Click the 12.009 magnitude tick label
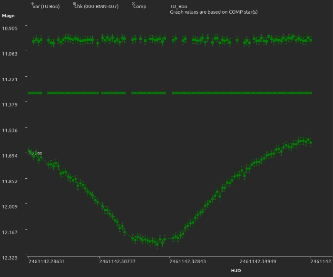 (x=10, y=207)
